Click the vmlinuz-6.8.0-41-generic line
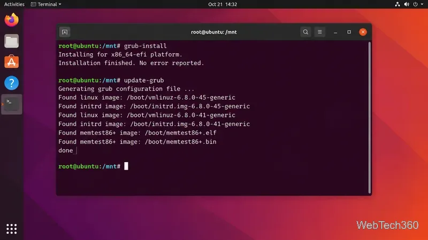 (147, 115)
